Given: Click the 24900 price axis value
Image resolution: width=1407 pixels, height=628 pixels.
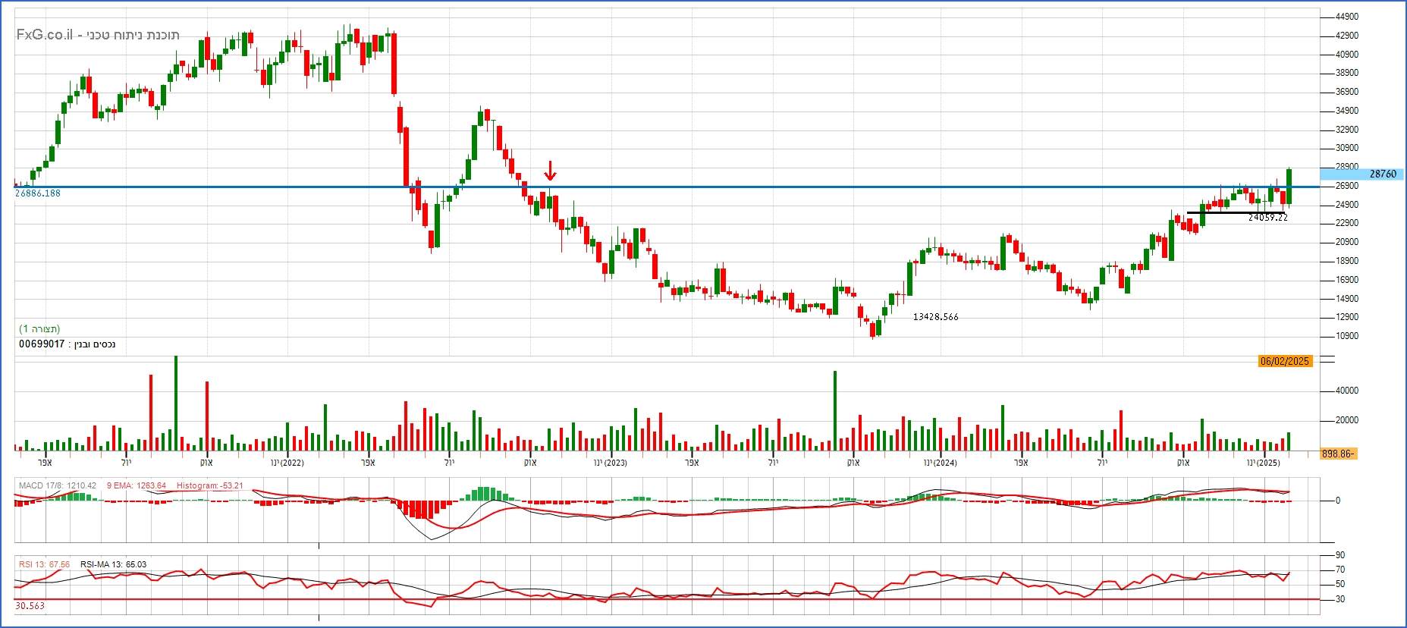Looking at the screenshot, I should 1347,205.
